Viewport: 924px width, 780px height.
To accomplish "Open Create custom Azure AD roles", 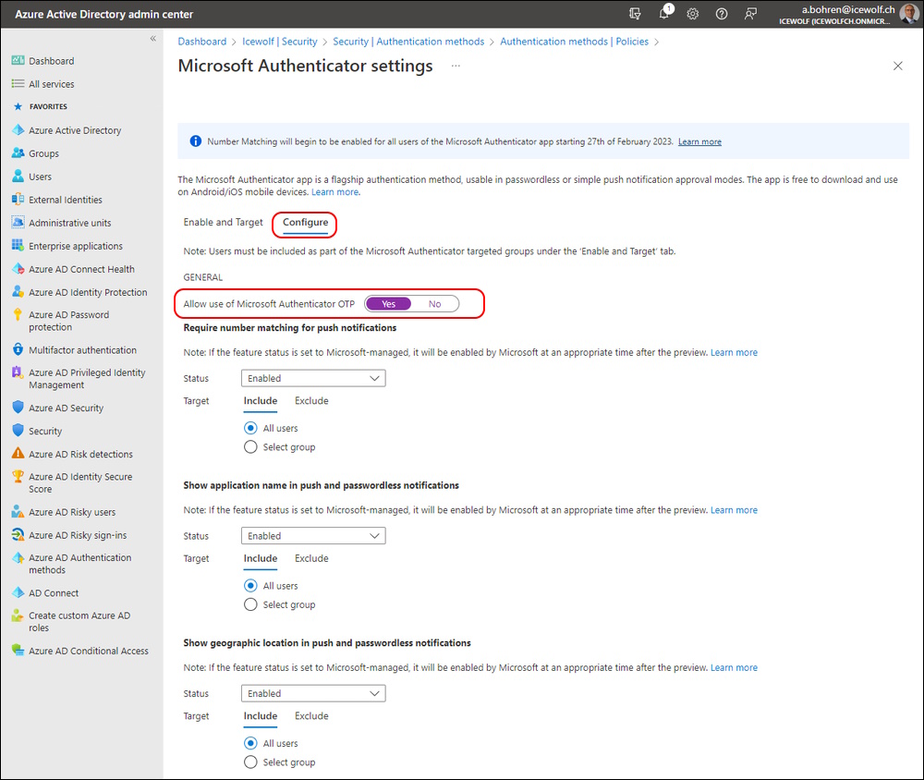I will click(x=81, y=621).
